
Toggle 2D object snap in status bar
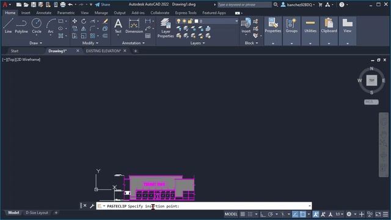click(302, 214)
